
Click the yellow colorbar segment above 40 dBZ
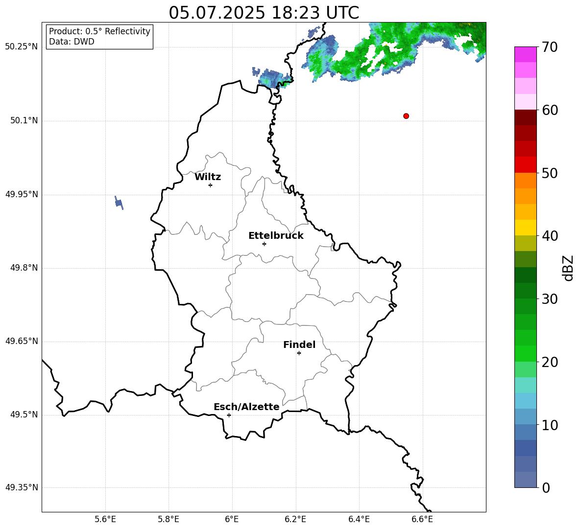coord(525,228)
